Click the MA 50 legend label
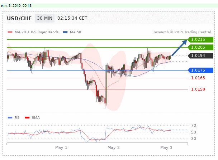The height and width of the screenshot is (160, 218). click(x=76, y=32)
